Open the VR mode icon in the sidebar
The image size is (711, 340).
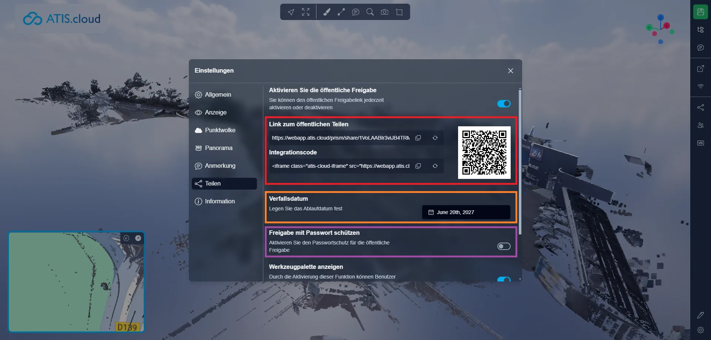pos(700,143)
